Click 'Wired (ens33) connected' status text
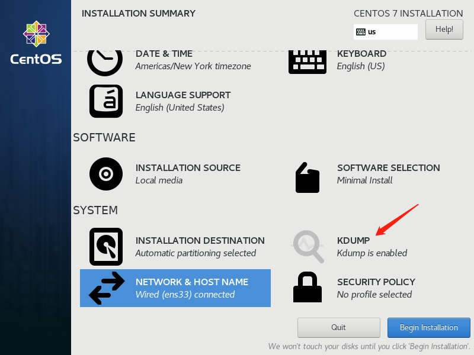This screenshot has height=355, width=474. coord(185,295)
